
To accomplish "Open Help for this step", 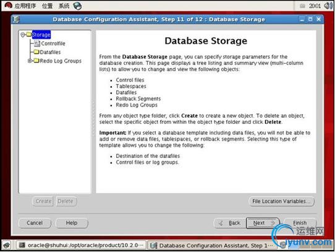I will click(x=72, y=223).
